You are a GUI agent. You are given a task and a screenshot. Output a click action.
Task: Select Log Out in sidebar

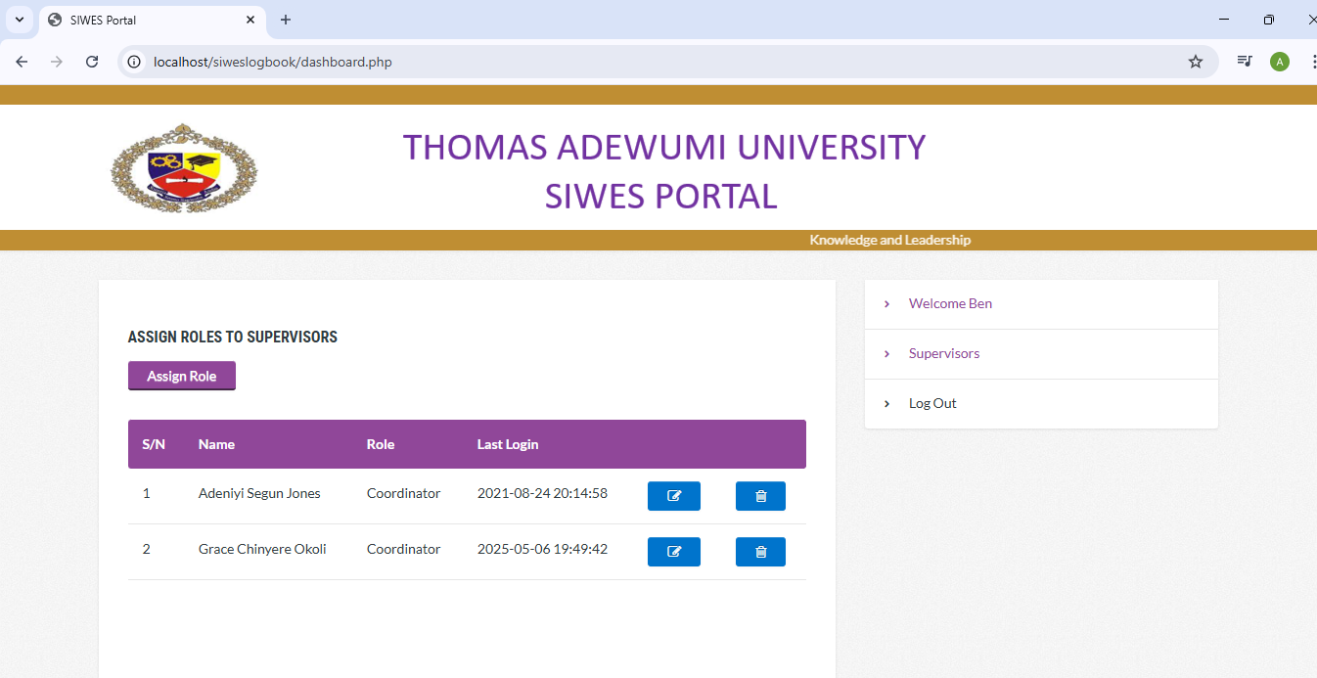pos(931,404)
